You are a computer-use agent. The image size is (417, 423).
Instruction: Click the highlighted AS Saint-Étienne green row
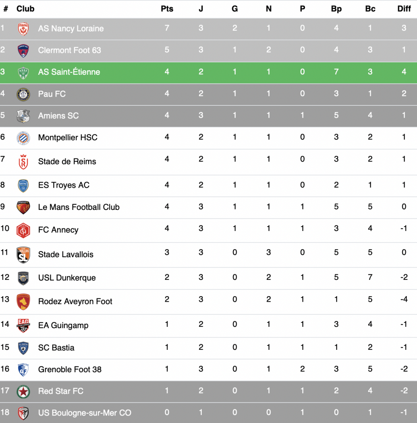coord(208,73)
